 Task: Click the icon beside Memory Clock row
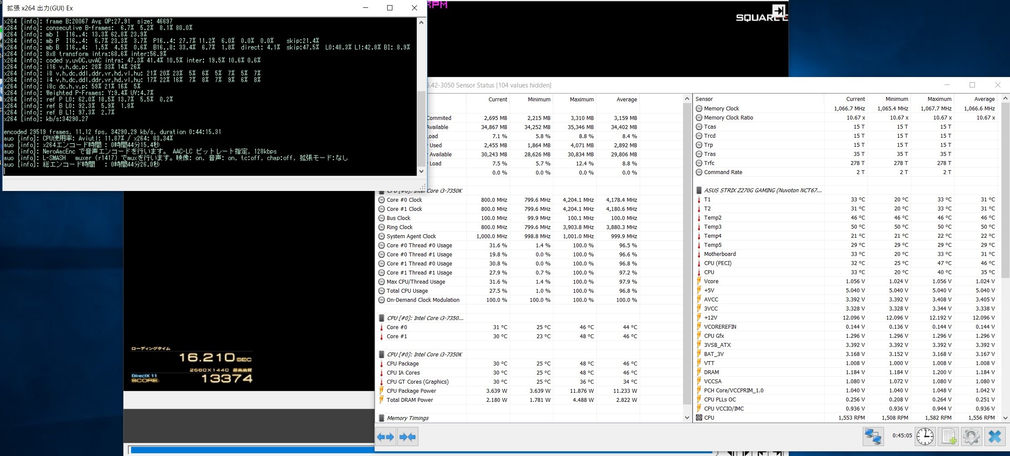(x=699, y=108)
